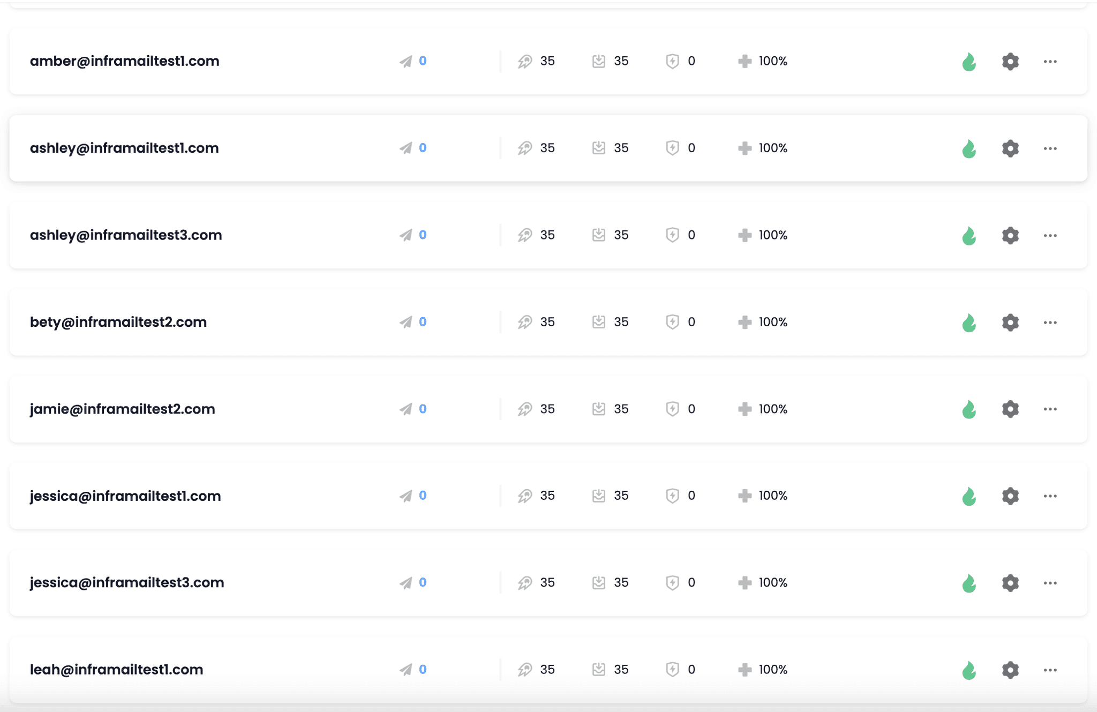
Task: Click the 100% health score for leah@inframailtest1.com
Action: [773, 670]
